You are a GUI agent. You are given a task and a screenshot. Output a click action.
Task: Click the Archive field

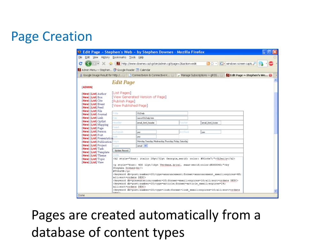click(x=211, y=132)
